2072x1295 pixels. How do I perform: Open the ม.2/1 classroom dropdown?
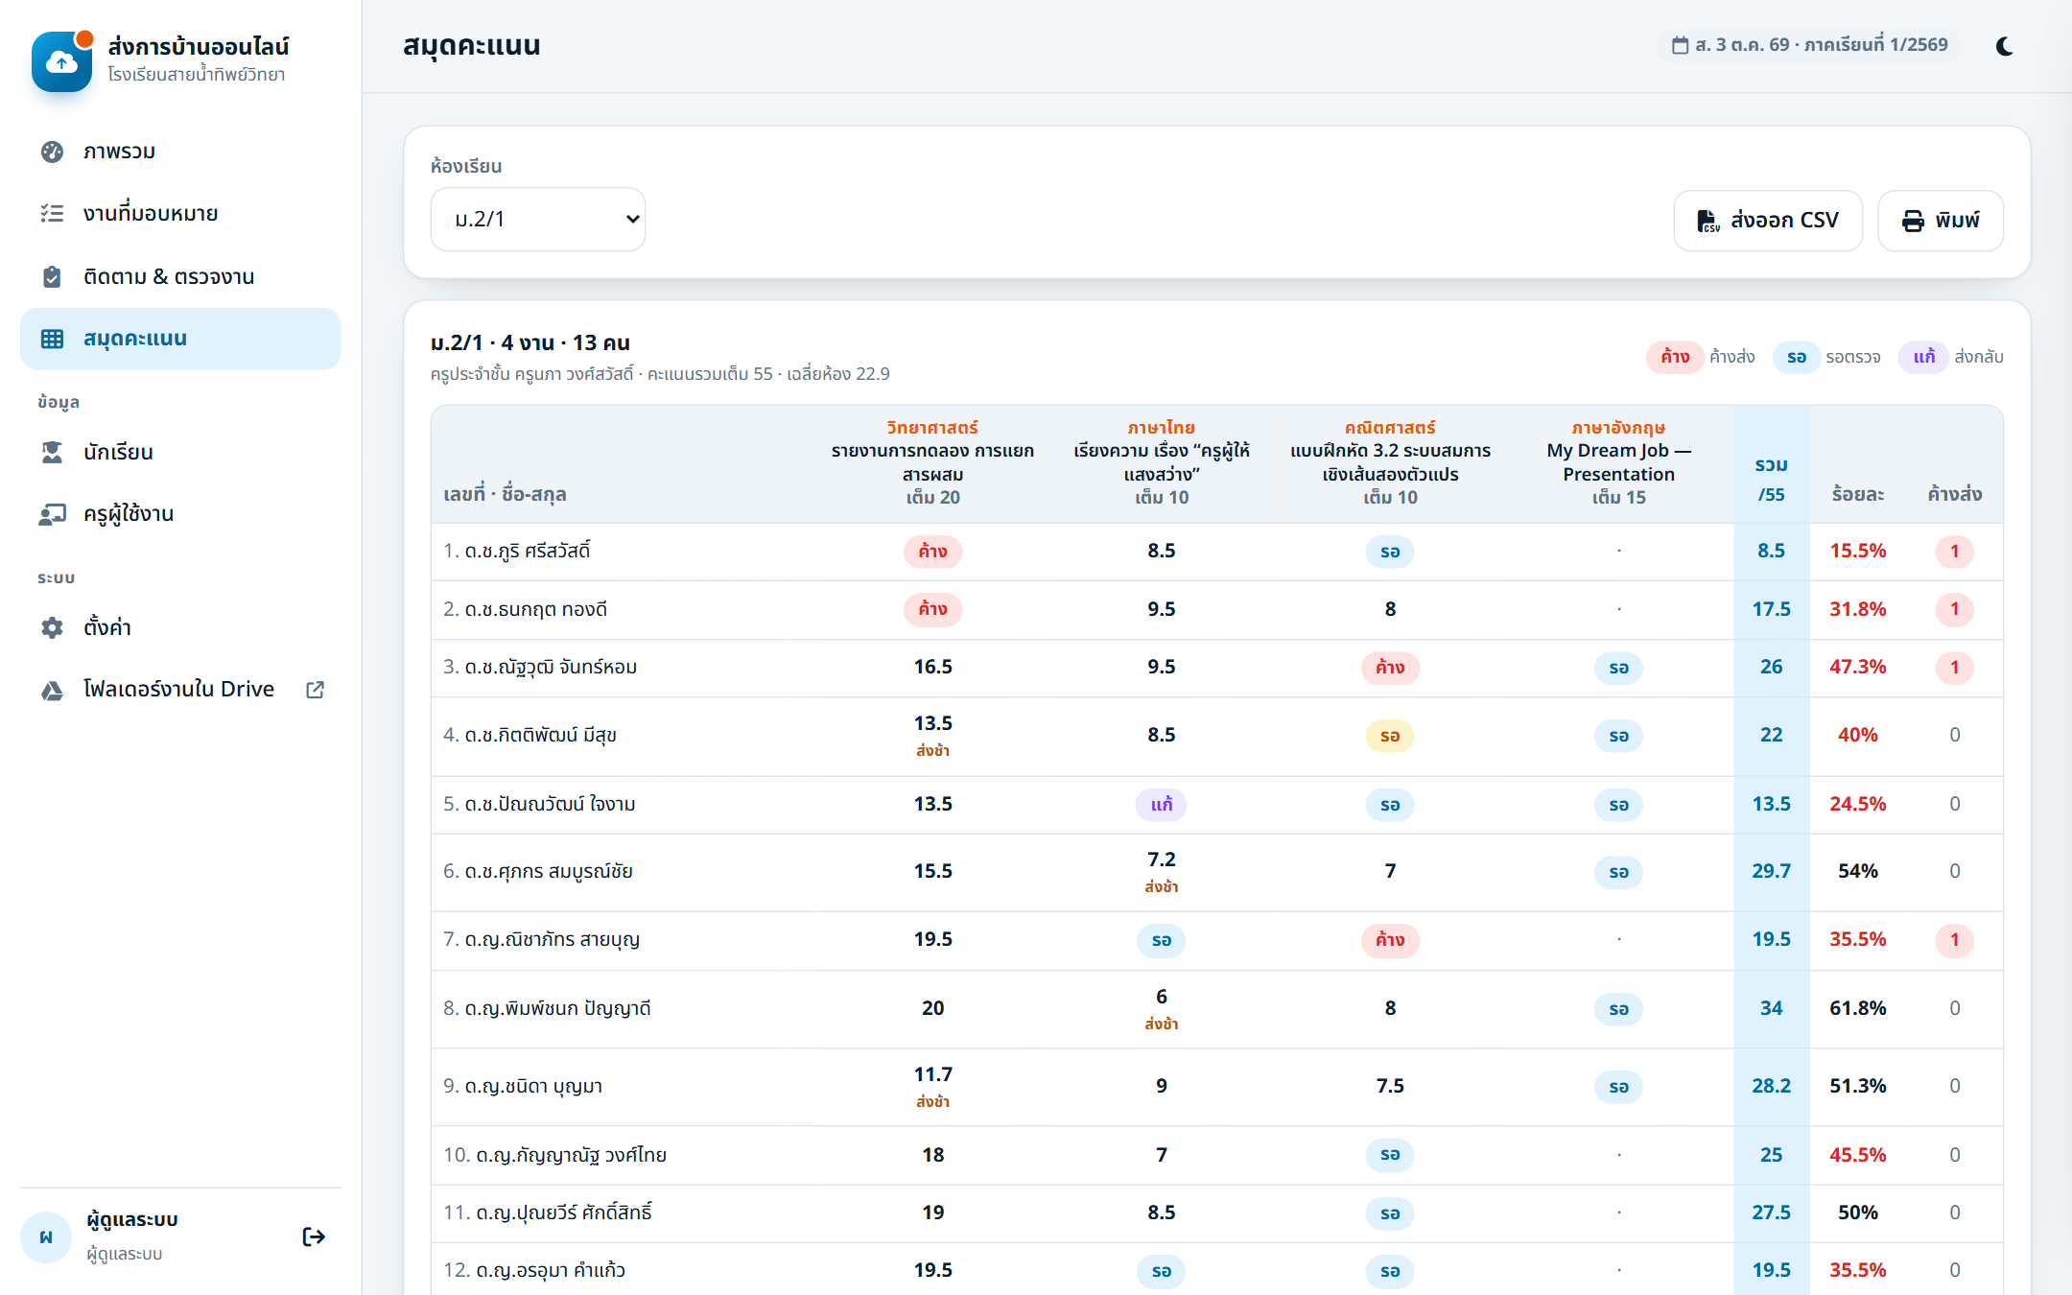(537, 220)
